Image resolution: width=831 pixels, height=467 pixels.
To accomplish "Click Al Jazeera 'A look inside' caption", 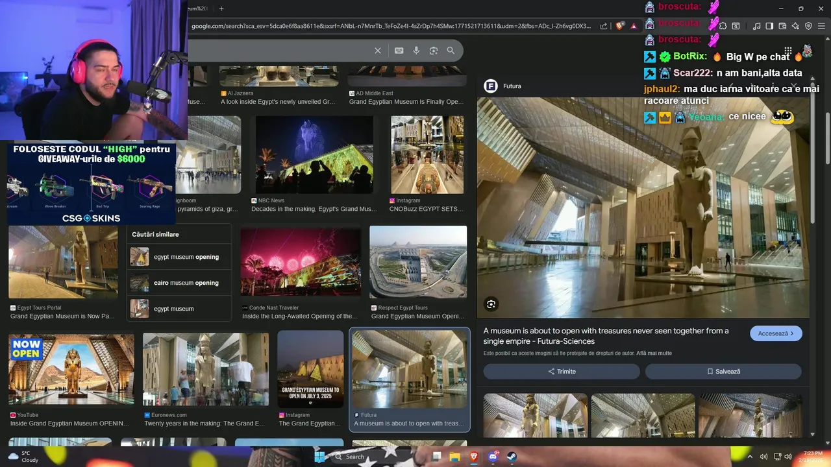I will pyautogui.click(x=278, y=102).
